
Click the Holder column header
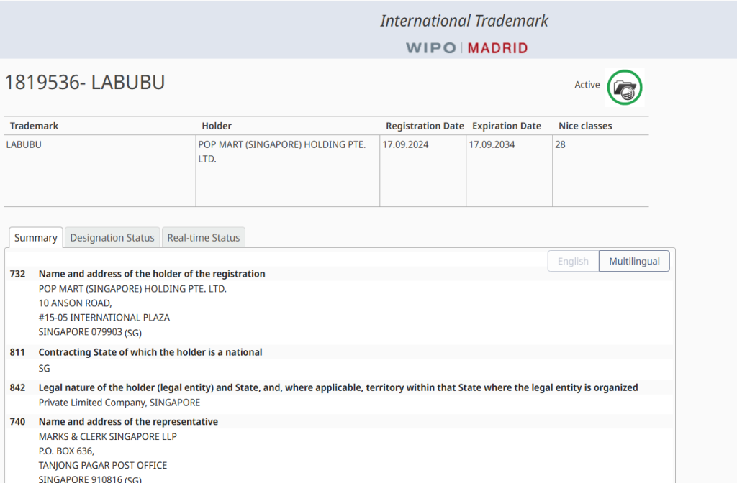click(x=217, y=126)
